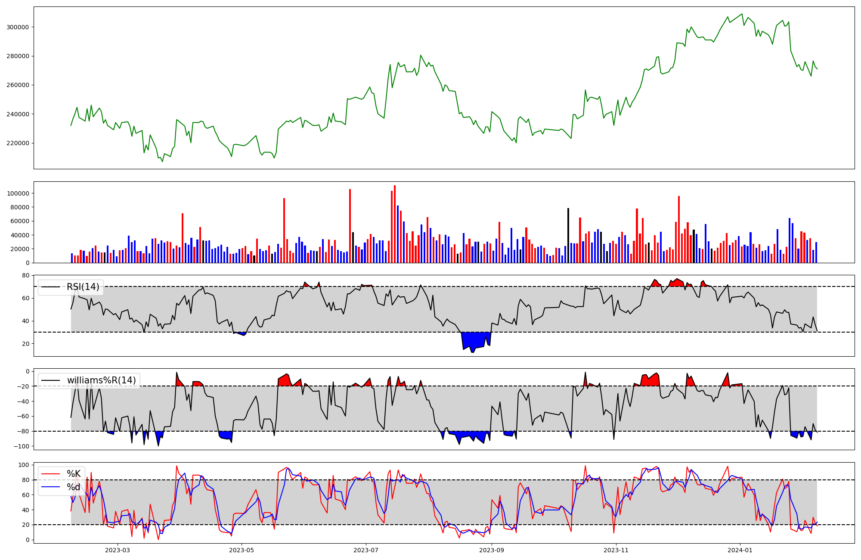
Task: Click the -100 Williams axis tick label
Action: [21, 446]
